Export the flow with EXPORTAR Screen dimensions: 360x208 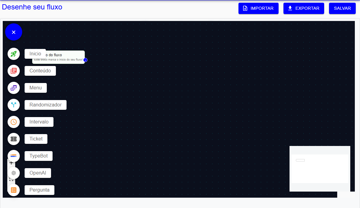303,9
